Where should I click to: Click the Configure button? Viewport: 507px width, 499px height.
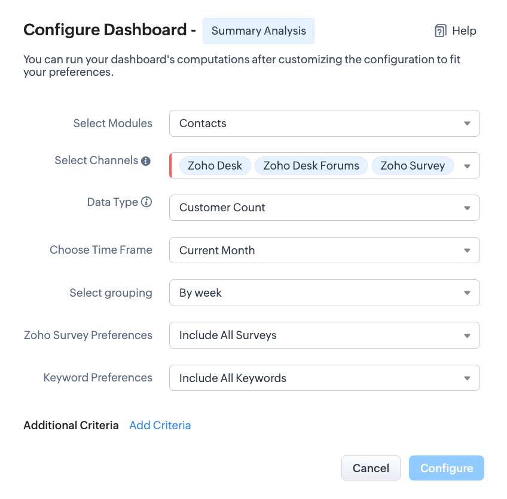446,469
